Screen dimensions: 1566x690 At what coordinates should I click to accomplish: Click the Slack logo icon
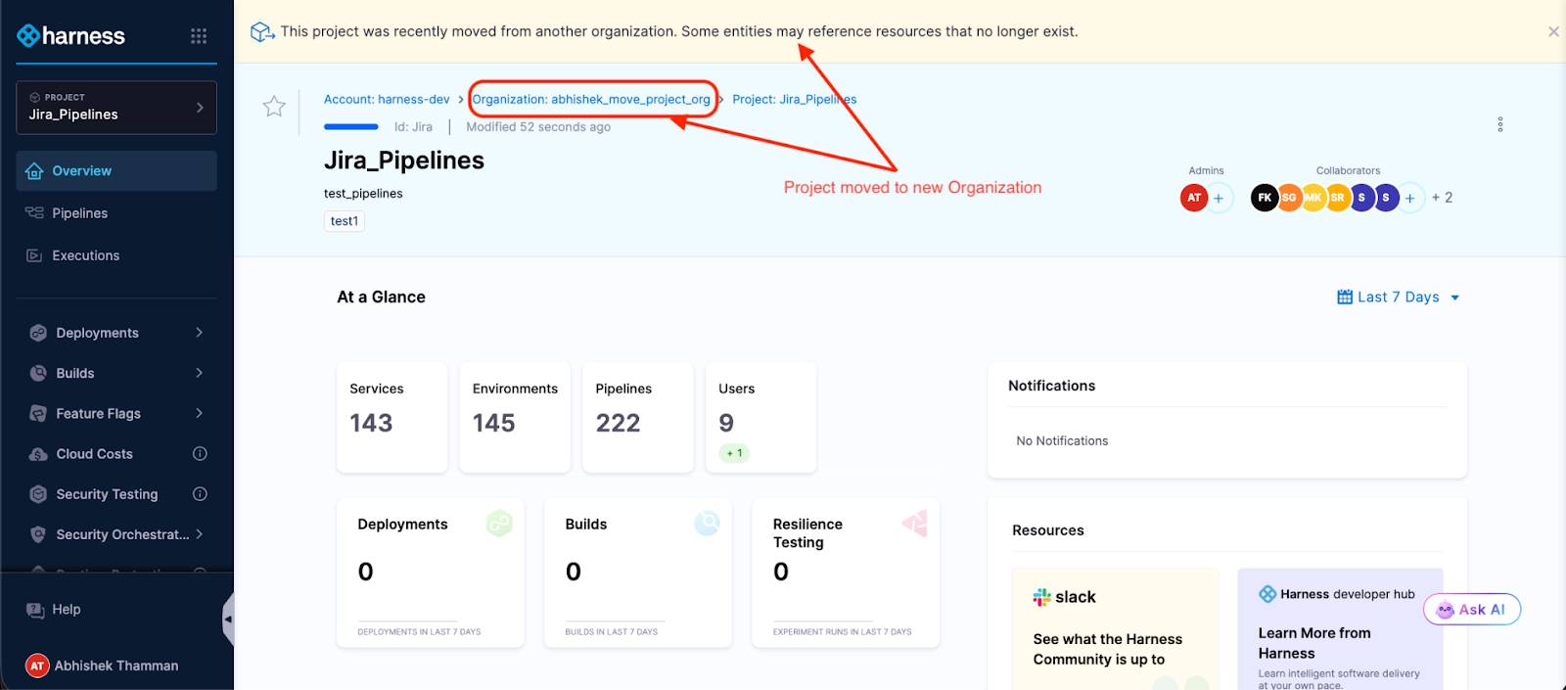1042,597
